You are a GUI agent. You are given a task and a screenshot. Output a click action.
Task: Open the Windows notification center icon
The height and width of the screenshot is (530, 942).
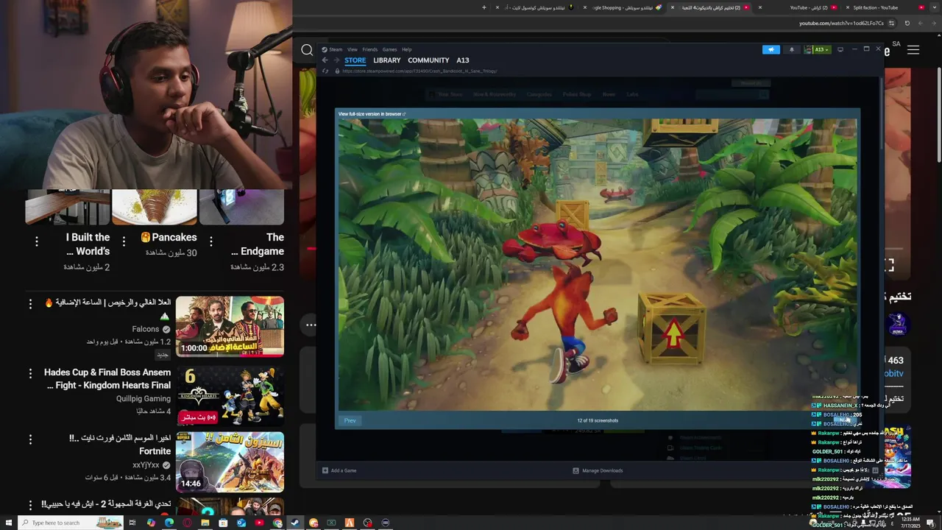click(930, 522)
